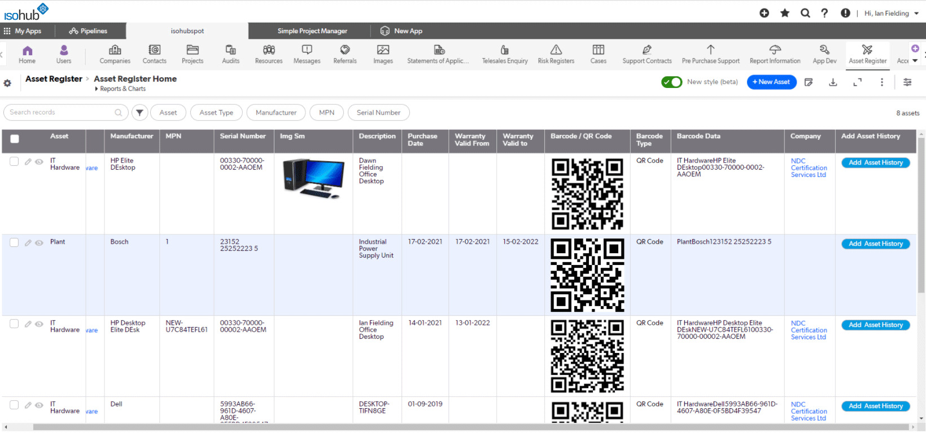Click the edit layout icon next to New Asset

tap(809, 82)
